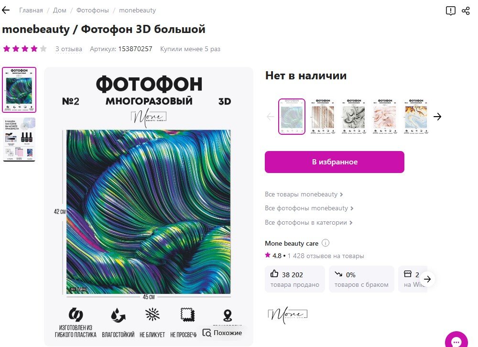This screenshot has width=478, height=347.
Task: Go to Главная breadcrumb
Action: (x=31, y=11)
